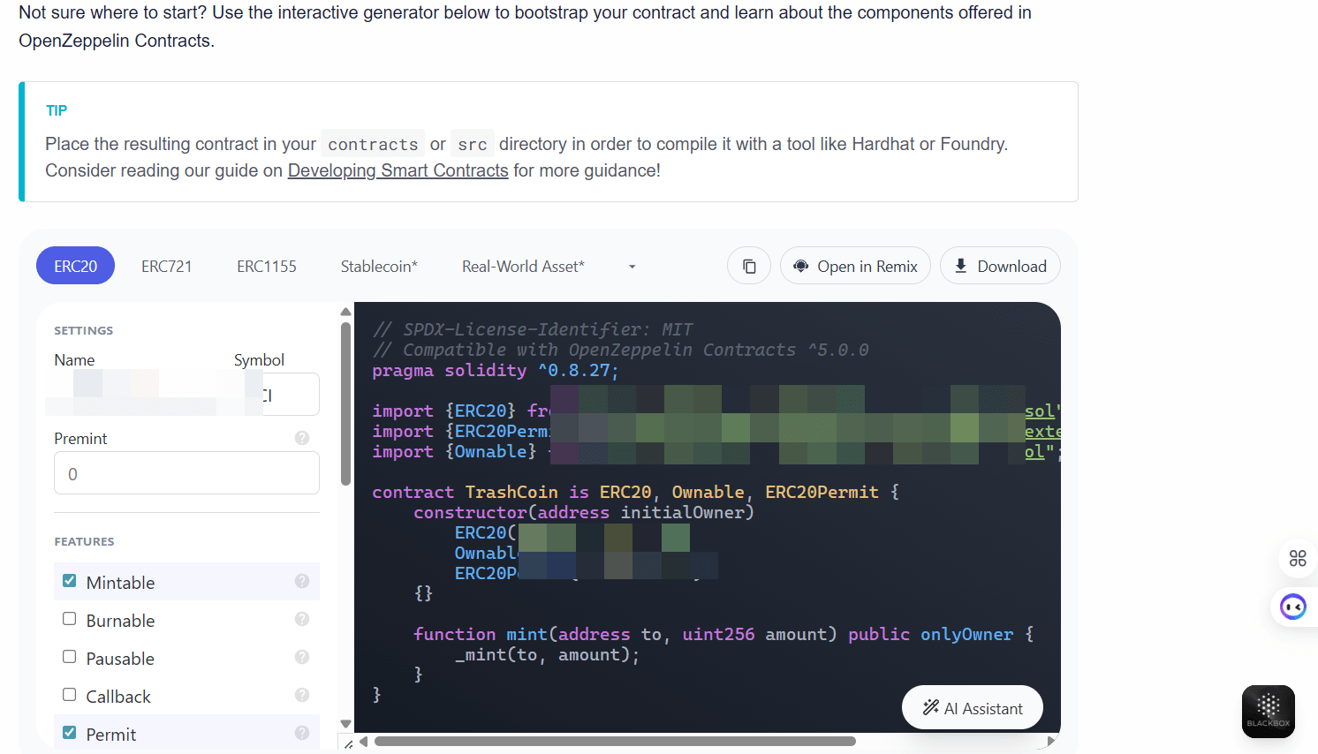Screen dimensions: 1318x754
Task: Click the inline 'contracts' code text
Action: (x=373, y=144)
